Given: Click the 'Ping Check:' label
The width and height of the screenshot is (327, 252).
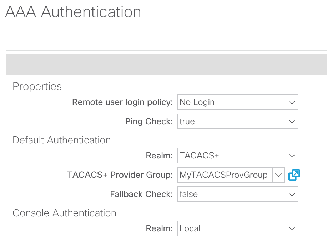Looking at the screenshot, I should 149,121.
